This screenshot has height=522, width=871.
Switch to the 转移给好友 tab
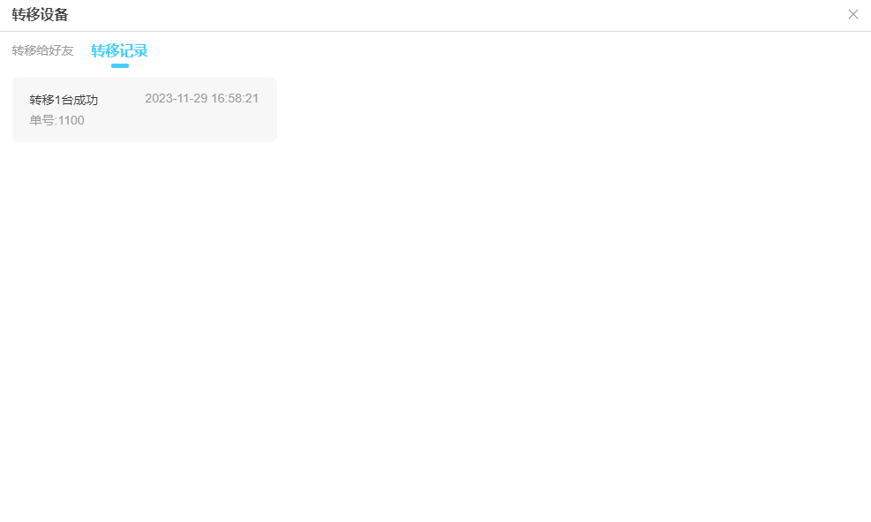[x=42, y=50]
